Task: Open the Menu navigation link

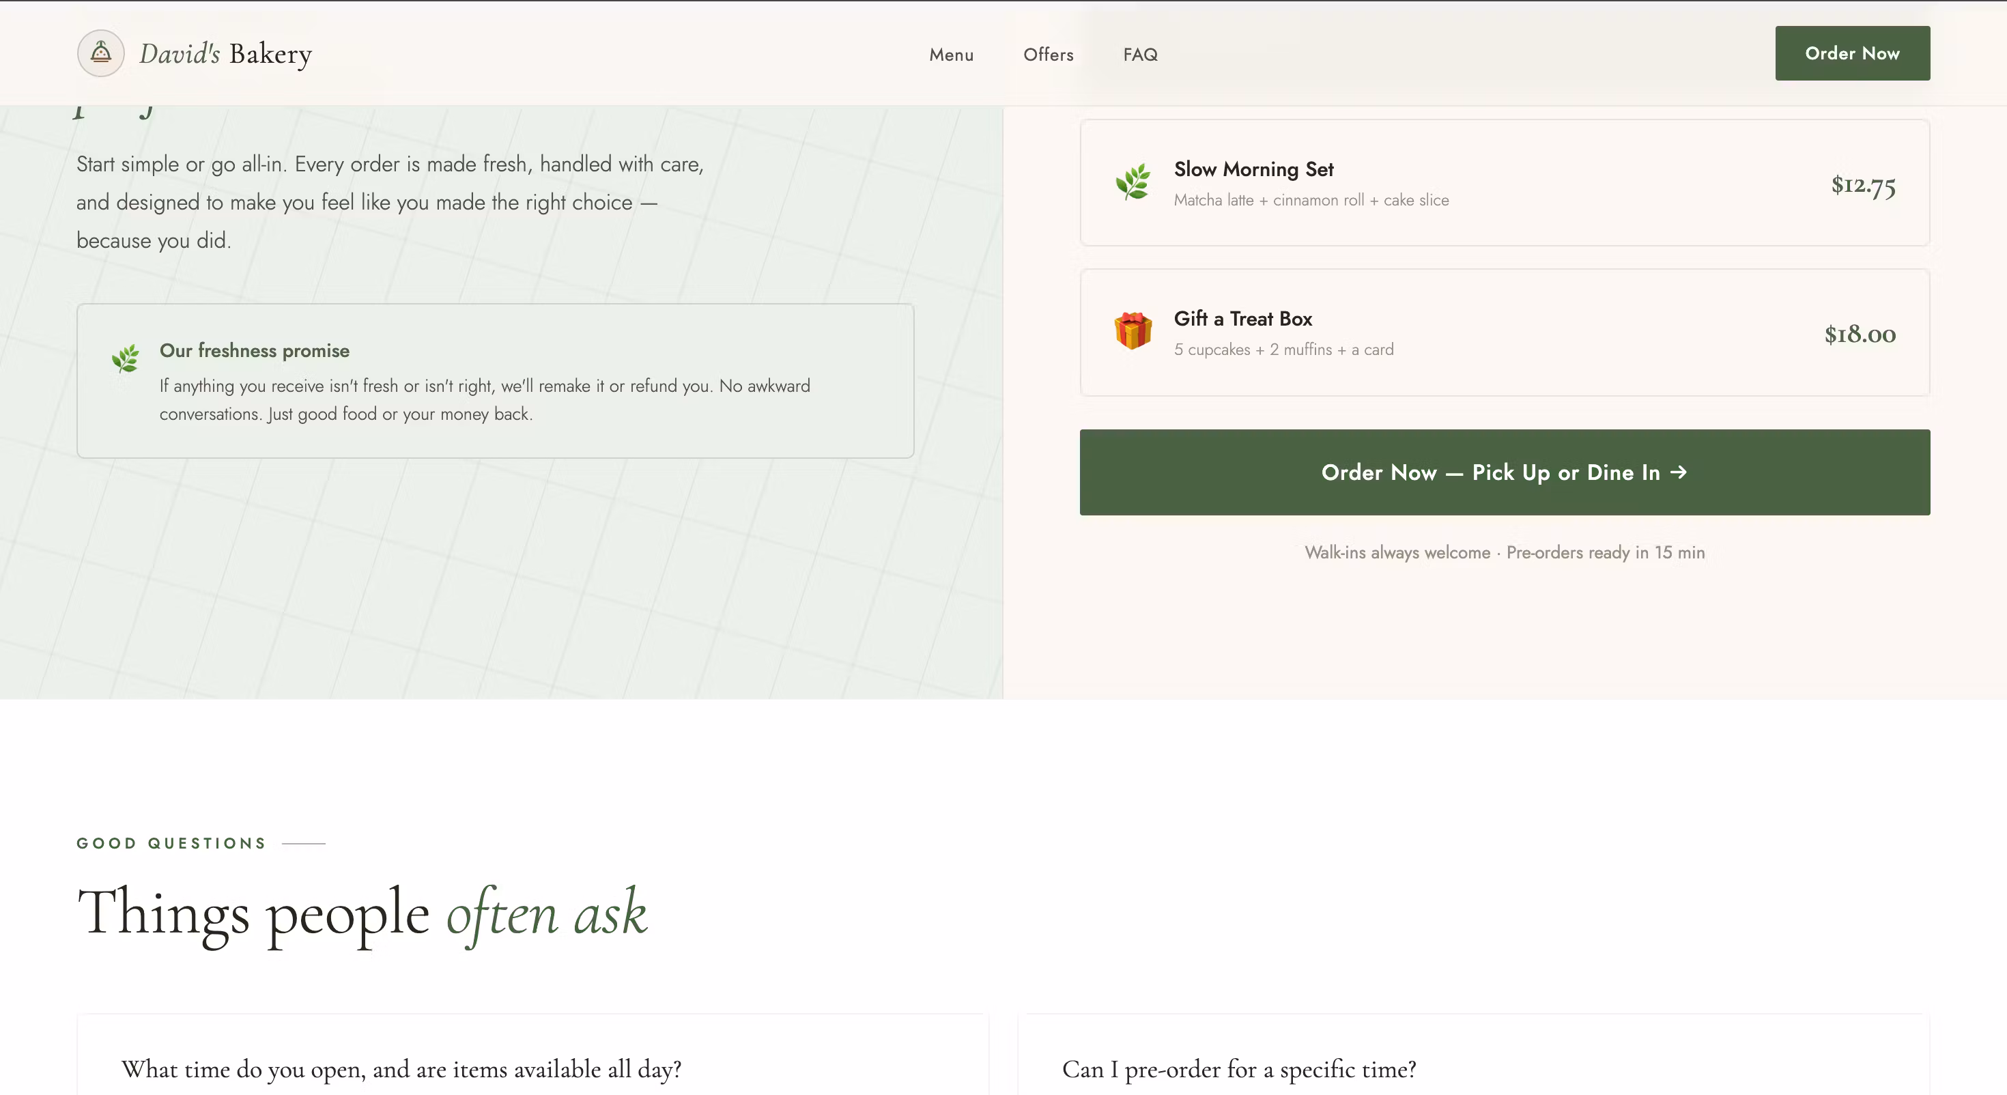Action: [952, 55]
